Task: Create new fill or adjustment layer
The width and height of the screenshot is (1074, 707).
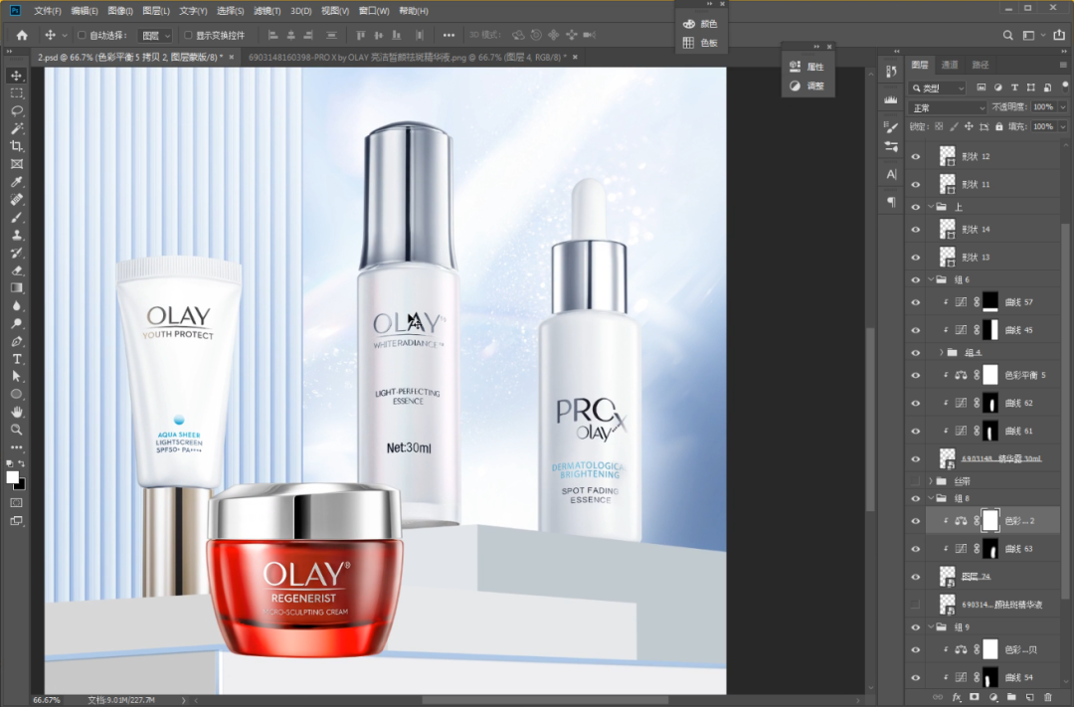Action: (993, 697)
